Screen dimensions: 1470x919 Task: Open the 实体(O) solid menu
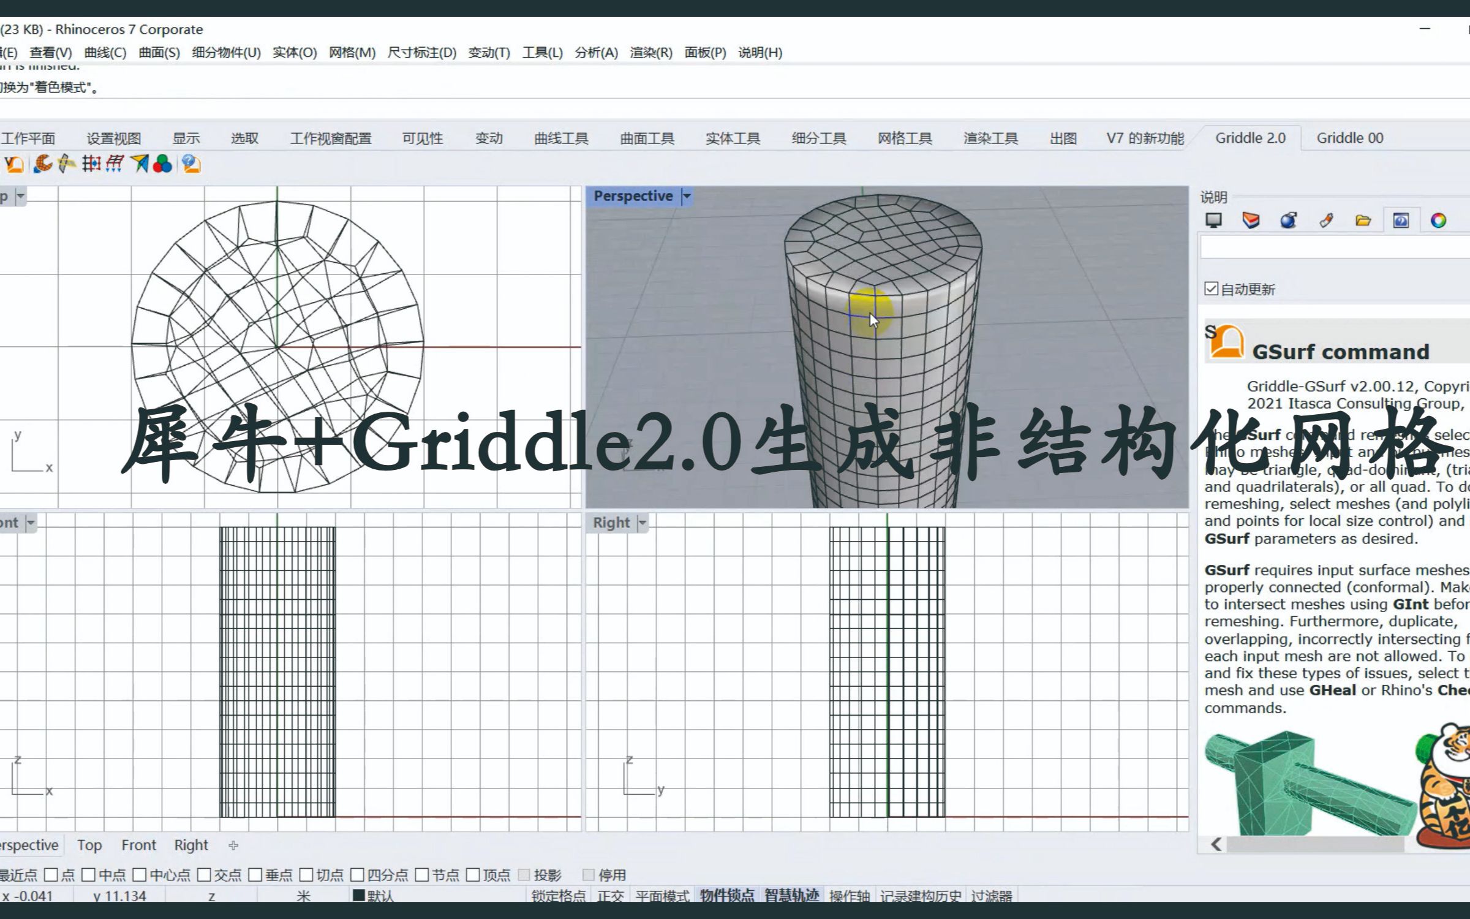tap(295, 53)
